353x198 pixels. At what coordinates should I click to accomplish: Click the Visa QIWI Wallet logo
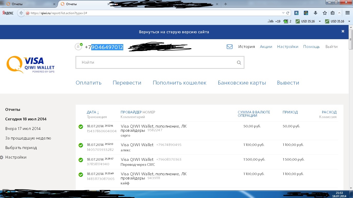pos(30,65)
